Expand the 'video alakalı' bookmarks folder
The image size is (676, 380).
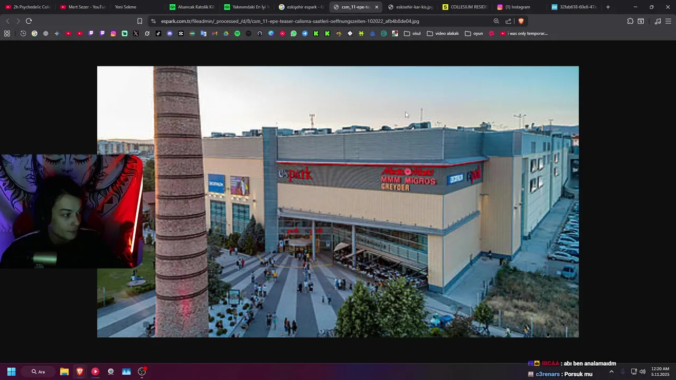443,33
